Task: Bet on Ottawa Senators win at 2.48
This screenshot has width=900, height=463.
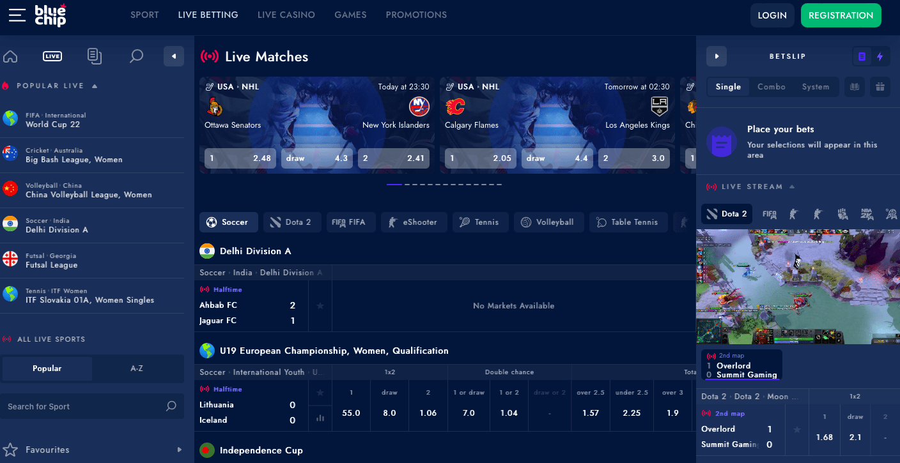Action: click(x=240, y=158)
